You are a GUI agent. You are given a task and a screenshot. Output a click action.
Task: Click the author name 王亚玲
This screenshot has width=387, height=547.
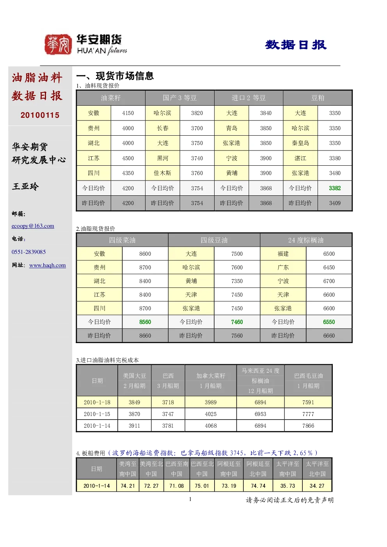click(25, 186)
